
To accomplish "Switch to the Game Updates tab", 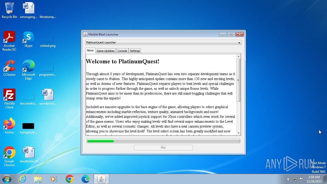I will pos(106,51).
